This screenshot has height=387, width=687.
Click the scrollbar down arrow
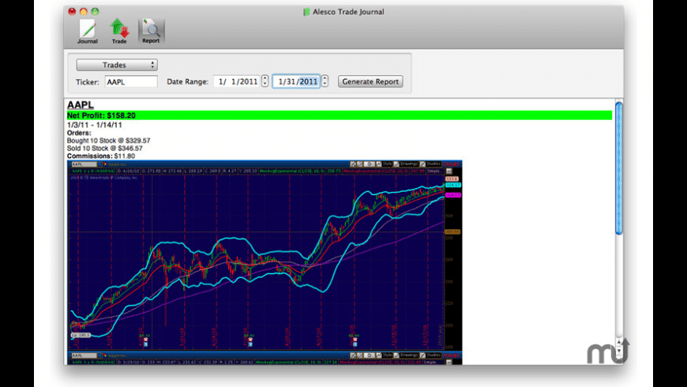[618, 351]
